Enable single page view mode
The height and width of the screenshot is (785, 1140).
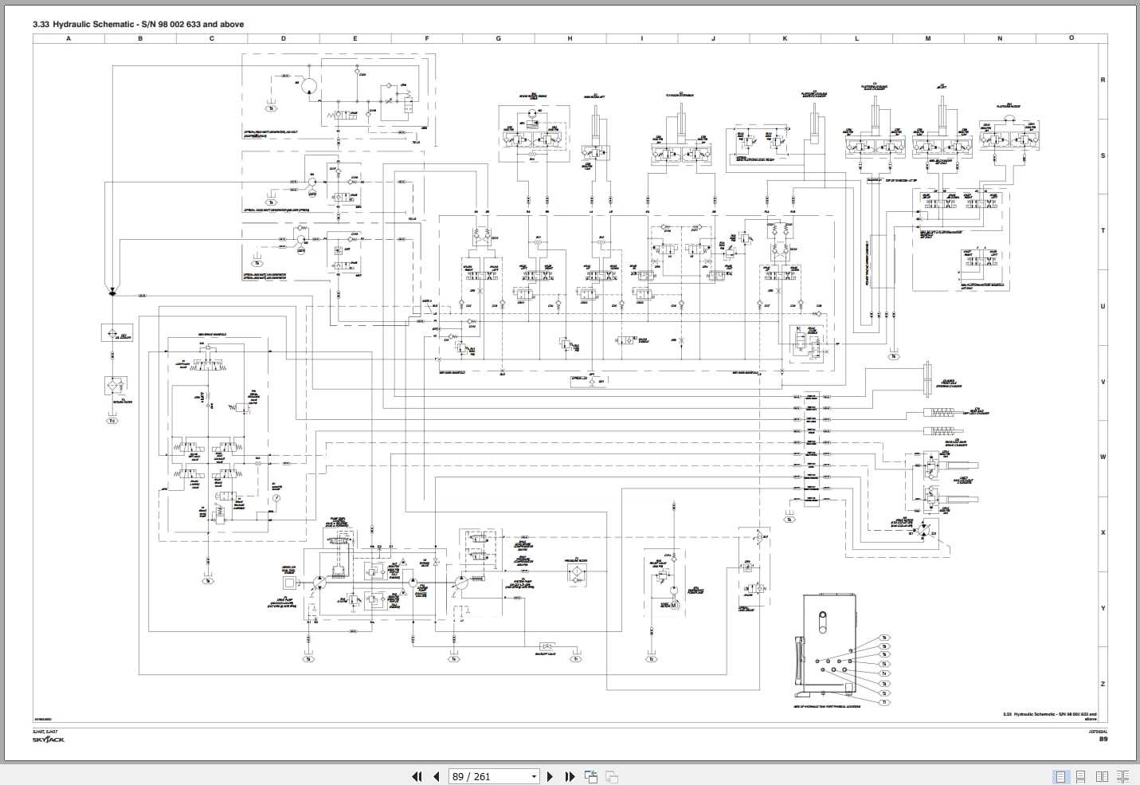[1060, 776]
